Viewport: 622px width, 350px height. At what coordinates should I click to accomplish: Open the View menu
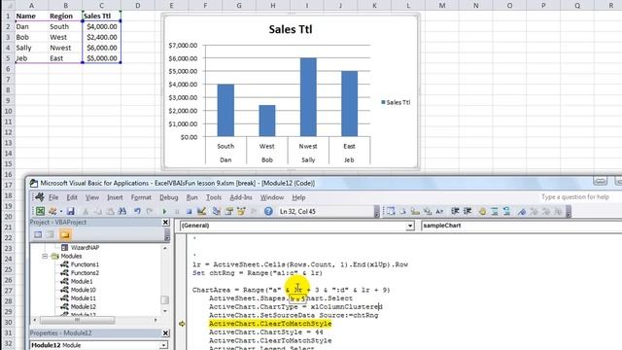click(x=92, y=197)
